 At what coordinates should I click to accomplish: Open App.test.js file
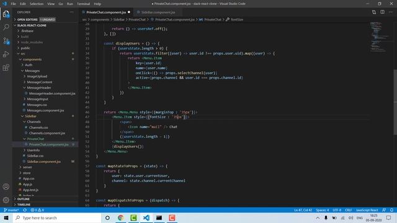(30, 190)
